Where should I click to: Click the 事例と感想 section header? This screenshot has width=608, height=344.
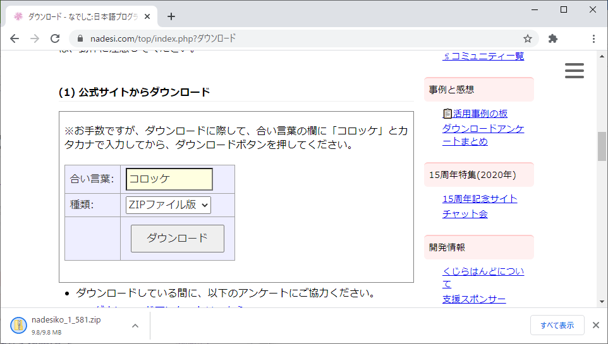479,90
